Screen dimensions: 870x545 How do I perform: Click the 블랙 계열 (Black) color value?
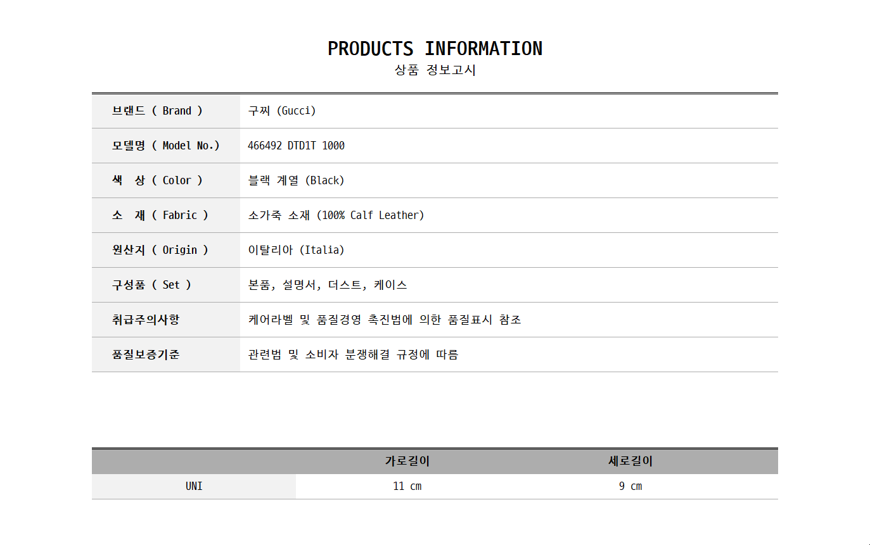(x=296, y=180)
